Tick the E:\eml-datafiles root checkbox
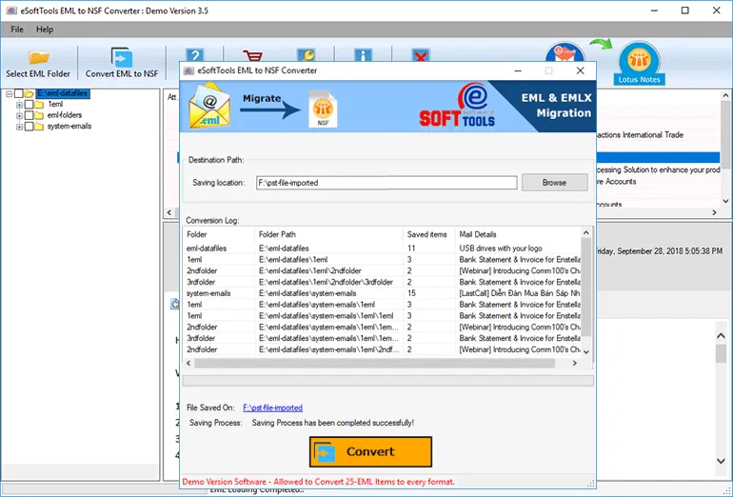 coord(19,93)
